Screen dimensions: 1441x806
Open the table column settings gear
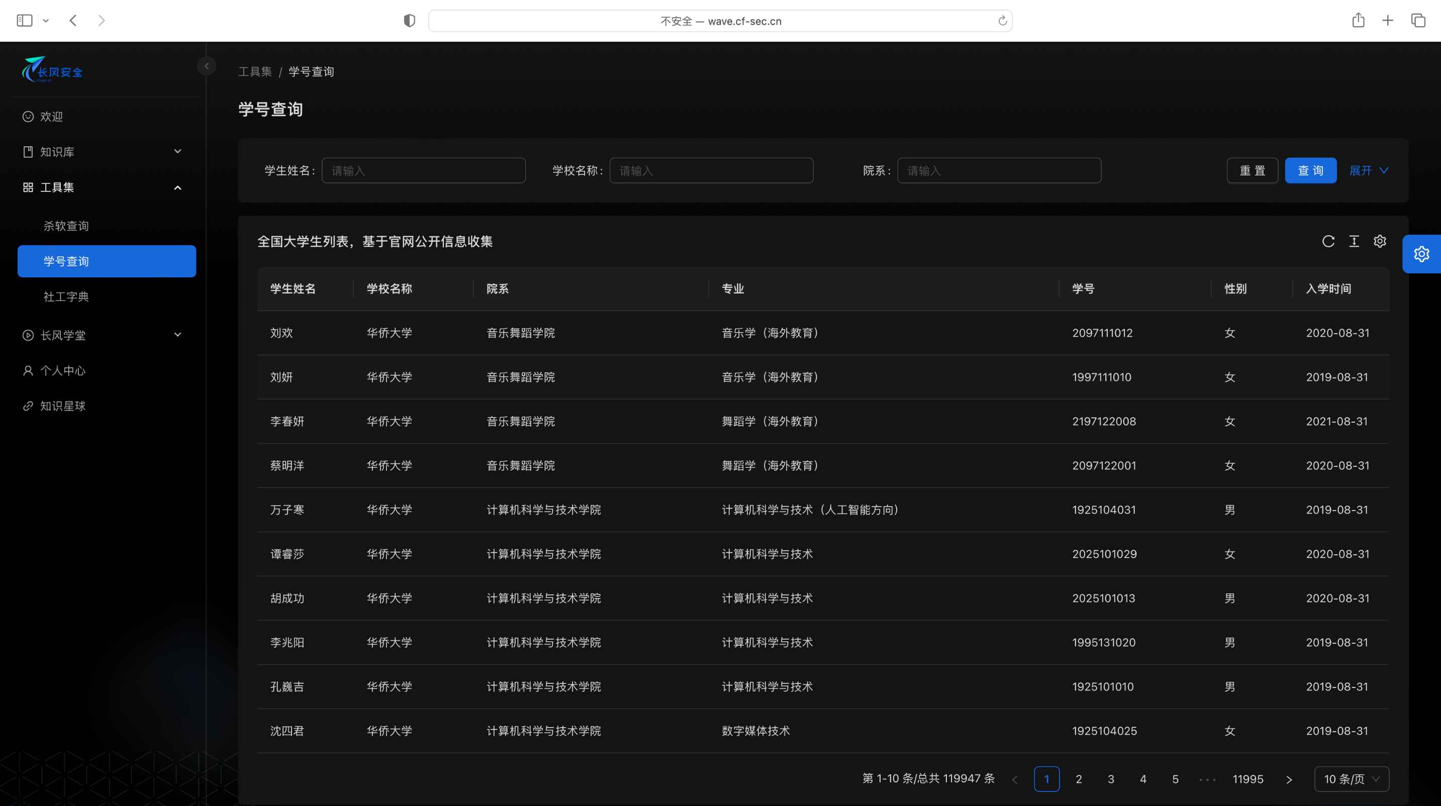pyautogui.click(x=1380, y=241)
